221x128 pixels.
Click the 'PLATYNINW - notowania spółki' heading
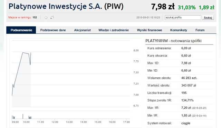(x=173, y=41)
